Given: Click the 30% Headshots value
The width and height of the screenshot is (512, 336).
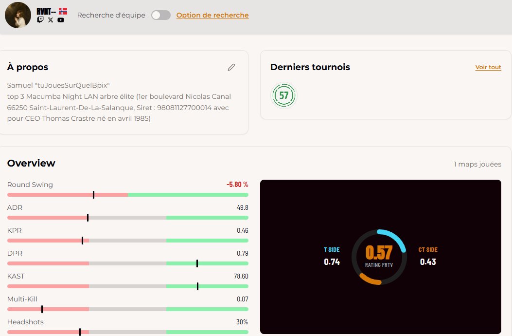Looking at the screenshot, I should coord(242,322).
